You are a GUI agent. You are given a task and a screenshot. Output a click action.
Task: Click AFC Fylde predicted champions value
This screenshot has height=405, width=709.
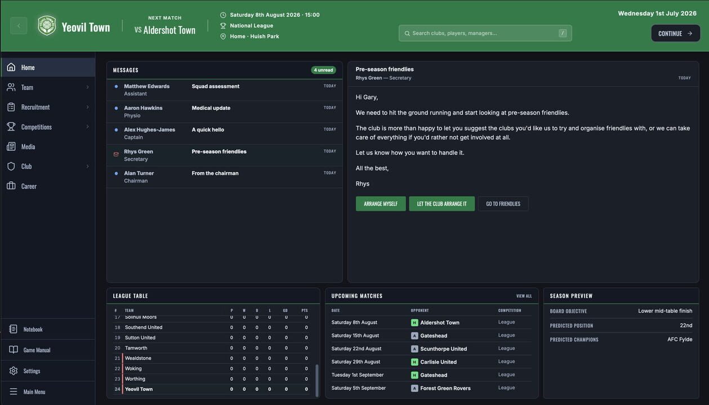click(x=680, y=340)
